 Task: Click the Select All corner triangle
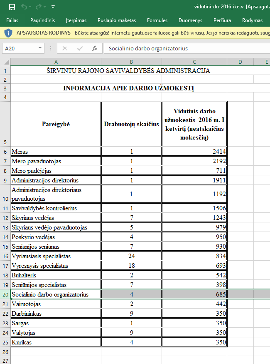pyautogui.click(x=5, y=62)
